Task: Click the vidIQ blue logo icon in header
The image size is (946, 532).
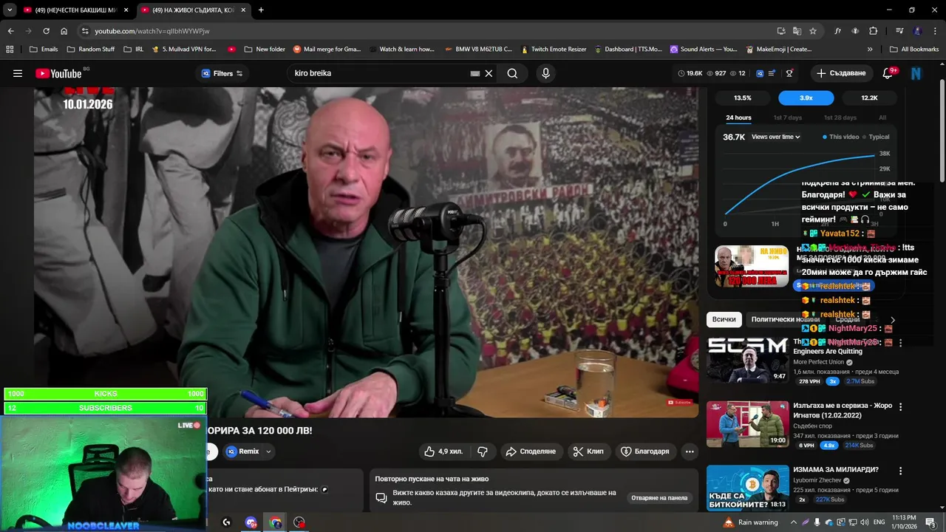Action: tap(760, 73)
